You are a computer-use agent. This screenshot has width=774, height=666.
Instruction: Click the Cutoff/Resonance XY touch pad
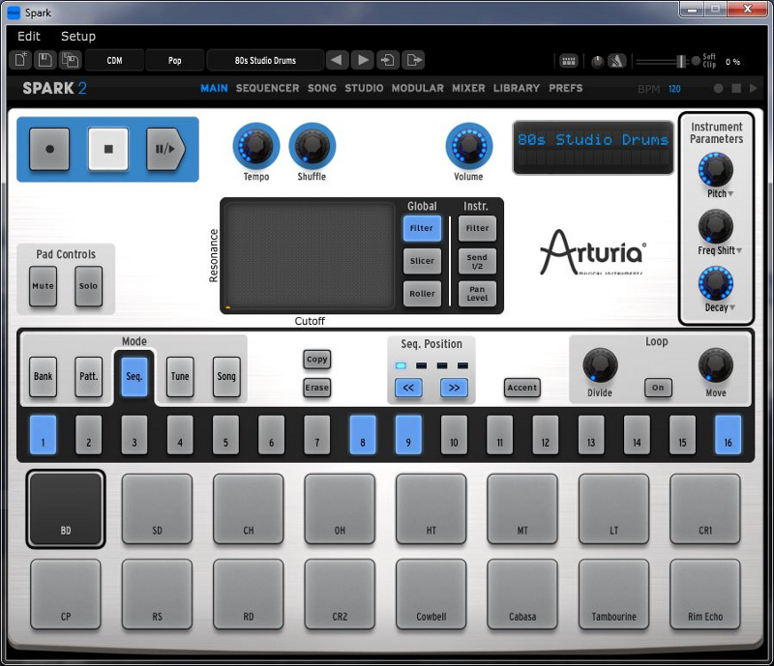click(x=310, y=256)
